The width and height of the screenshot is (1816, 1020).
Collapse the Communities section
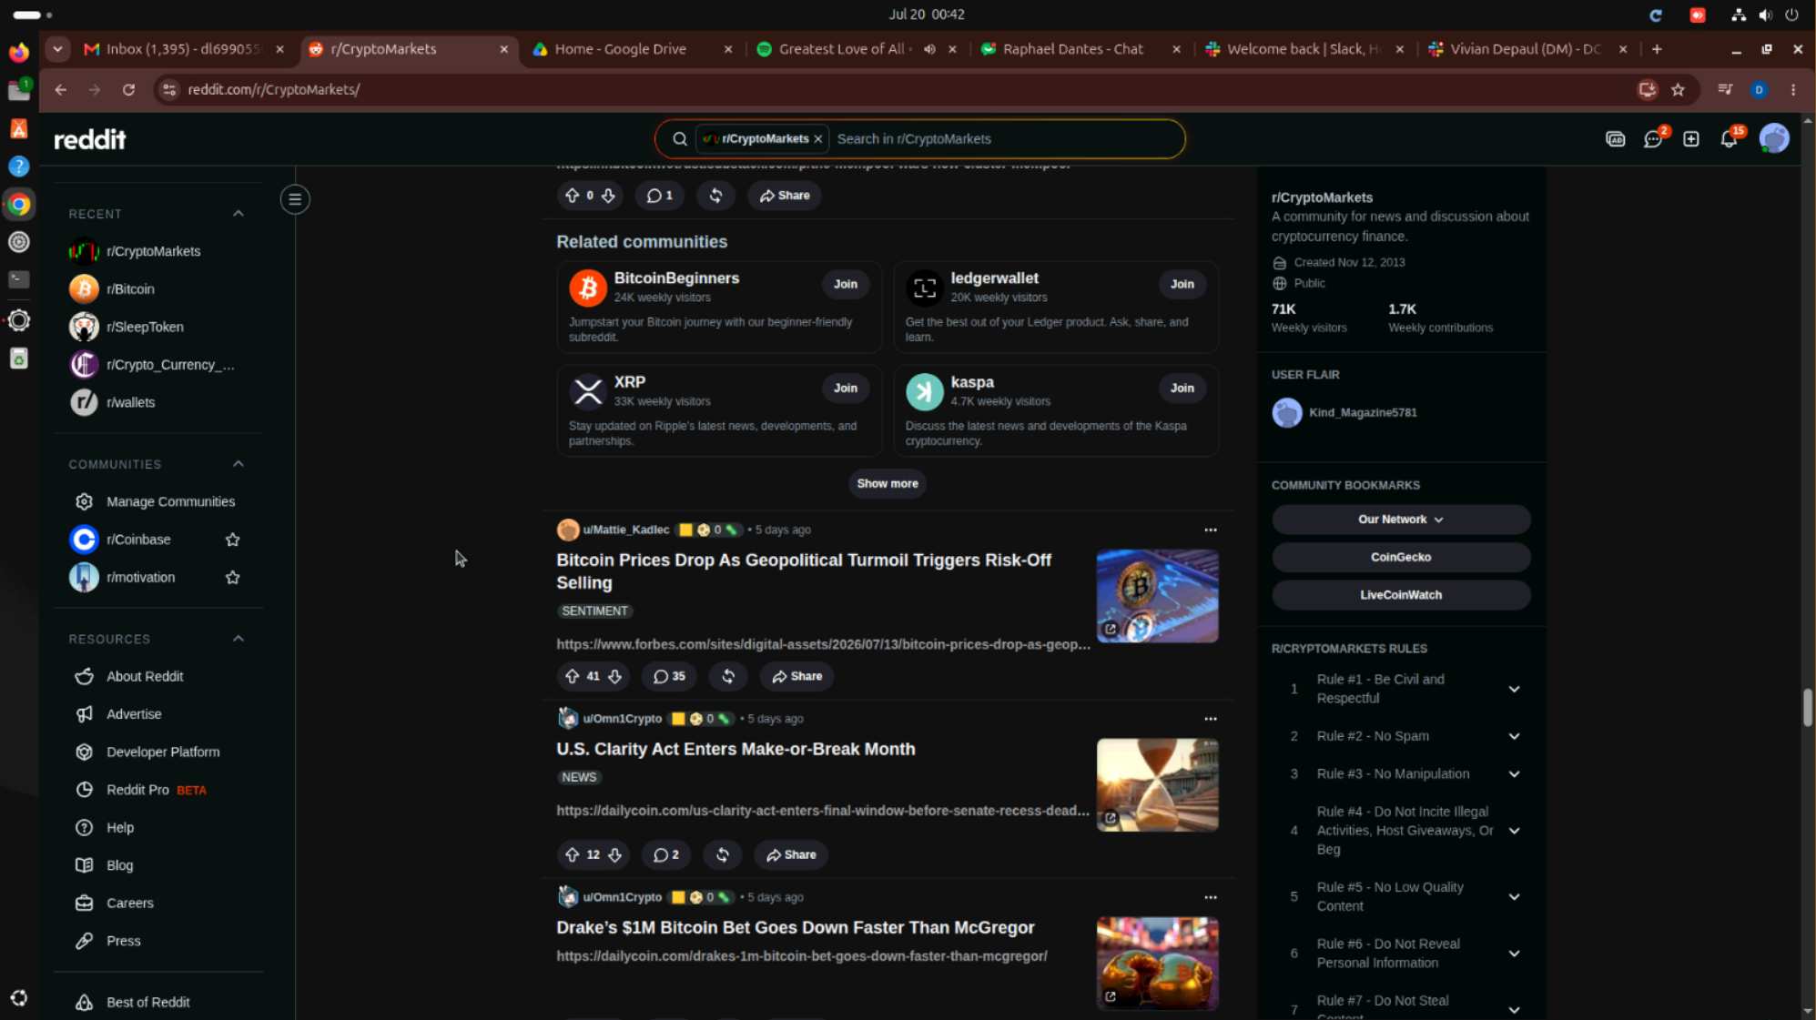click(238, 464)
